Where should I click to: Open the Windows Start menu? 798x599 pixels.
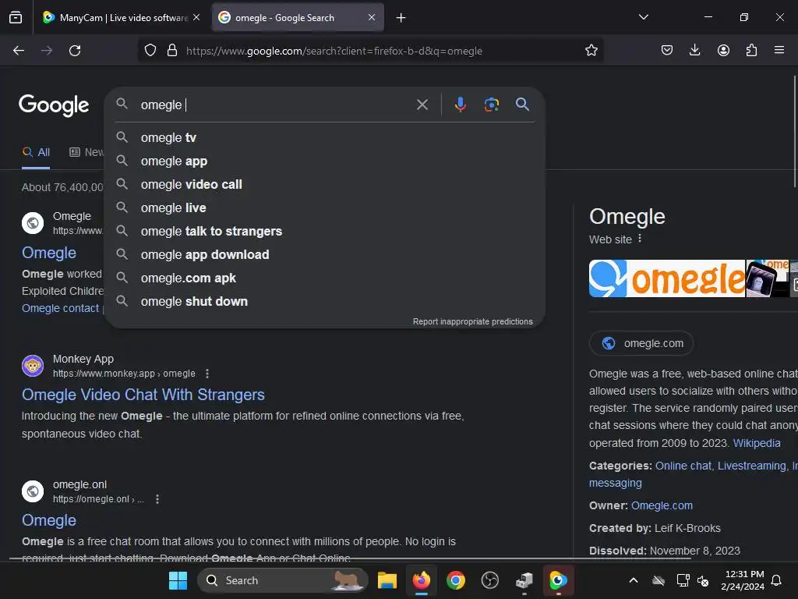pos(178,580)
